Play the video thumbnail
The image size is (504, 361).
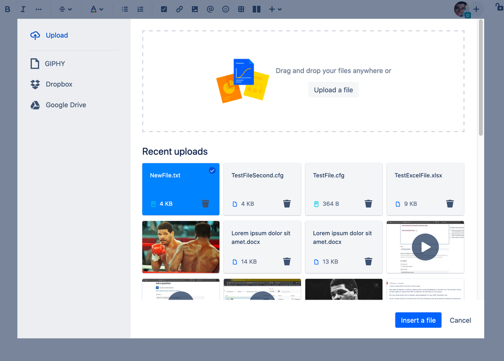click(425, 247)
